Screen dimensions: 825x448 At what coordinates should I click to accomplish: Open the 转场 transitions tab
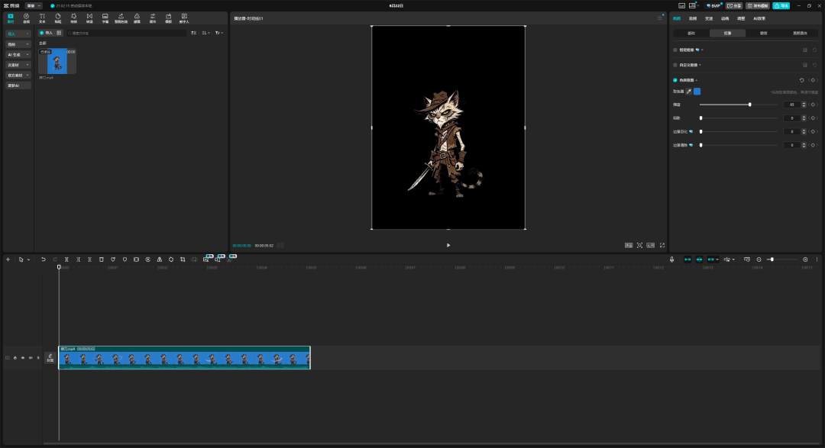tap(89, 18)
